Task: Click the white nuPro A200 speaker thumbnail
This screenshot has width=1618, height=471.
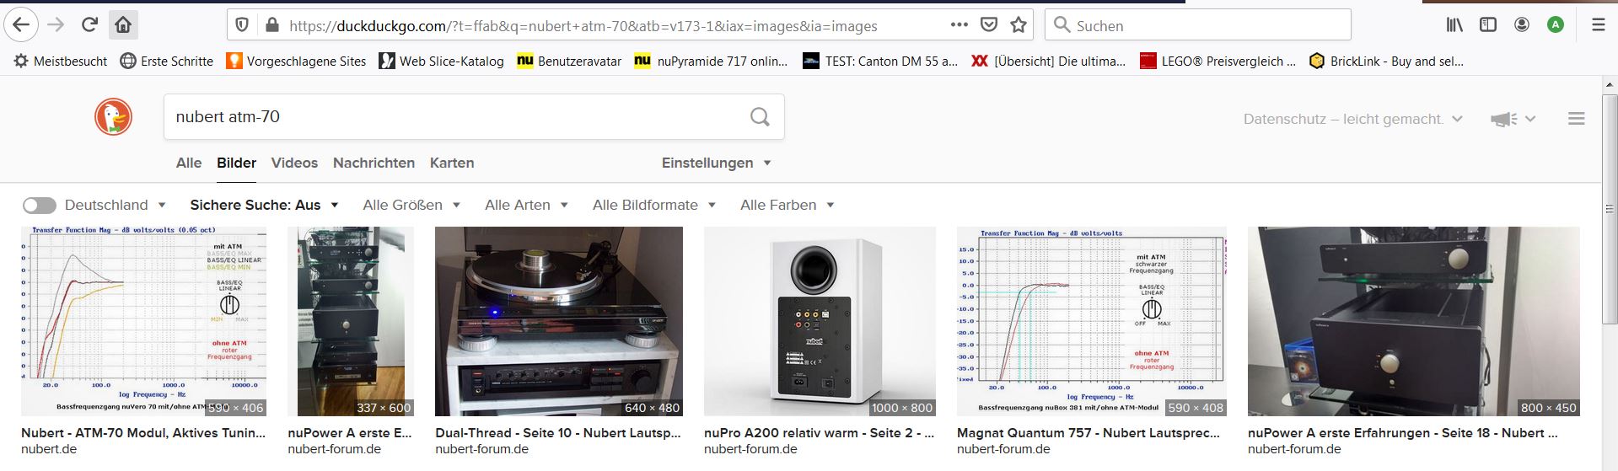Action: [820, 321]
